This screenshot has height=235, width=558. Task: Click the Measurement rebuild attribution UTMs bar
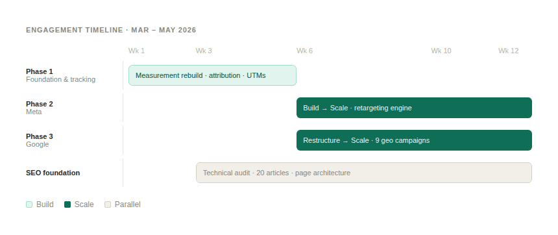point(212,75)
